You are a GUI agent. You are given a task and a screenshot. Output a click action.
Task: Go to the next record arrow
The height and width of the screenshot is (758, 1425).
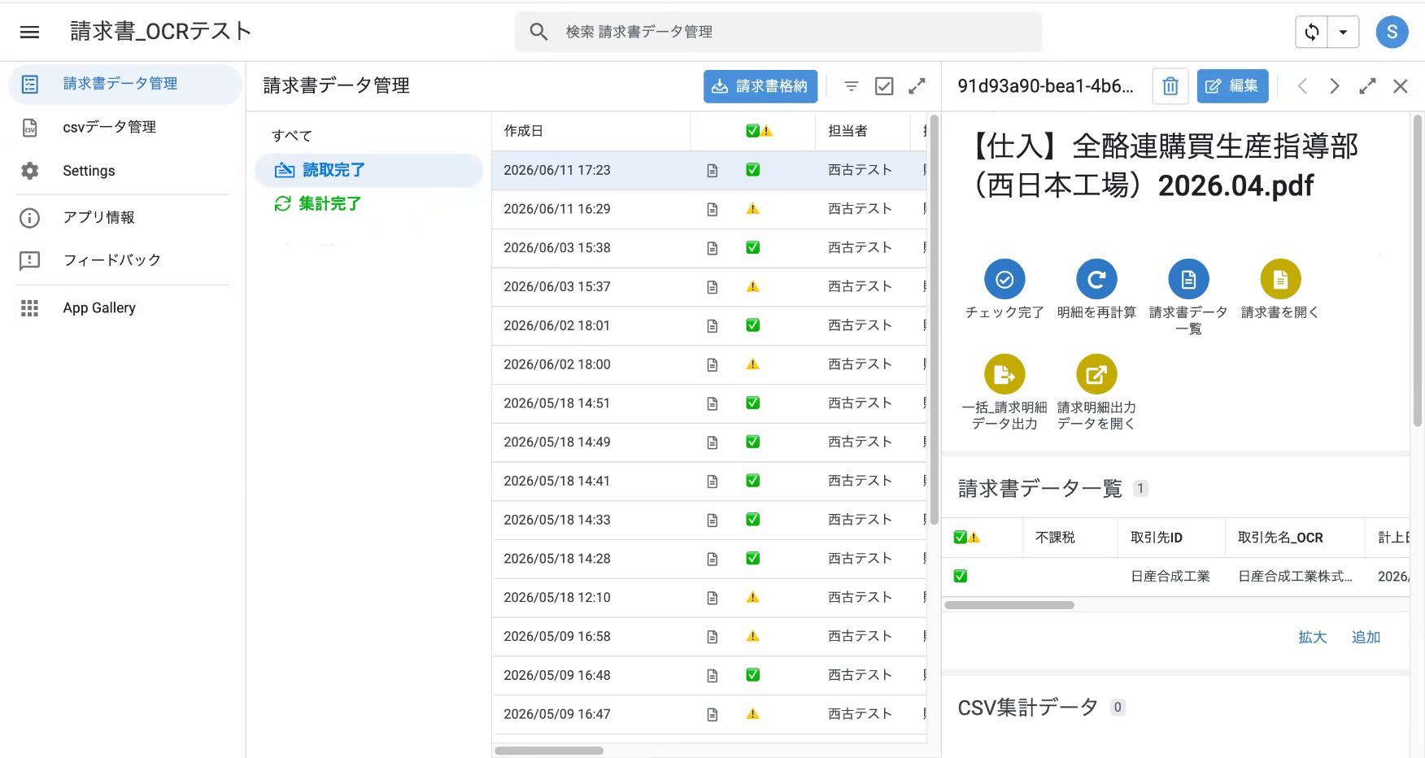tap(1335, 86)
